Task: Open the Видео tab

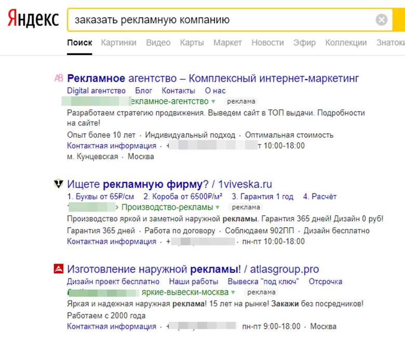Action: 158,43
